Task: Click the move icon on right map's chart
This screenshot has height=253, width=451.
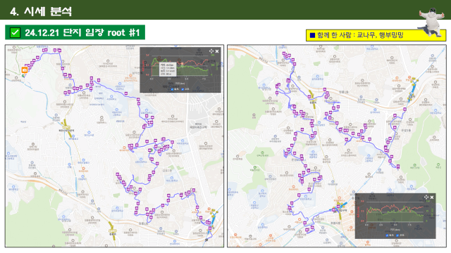Action: coord(426,197)
